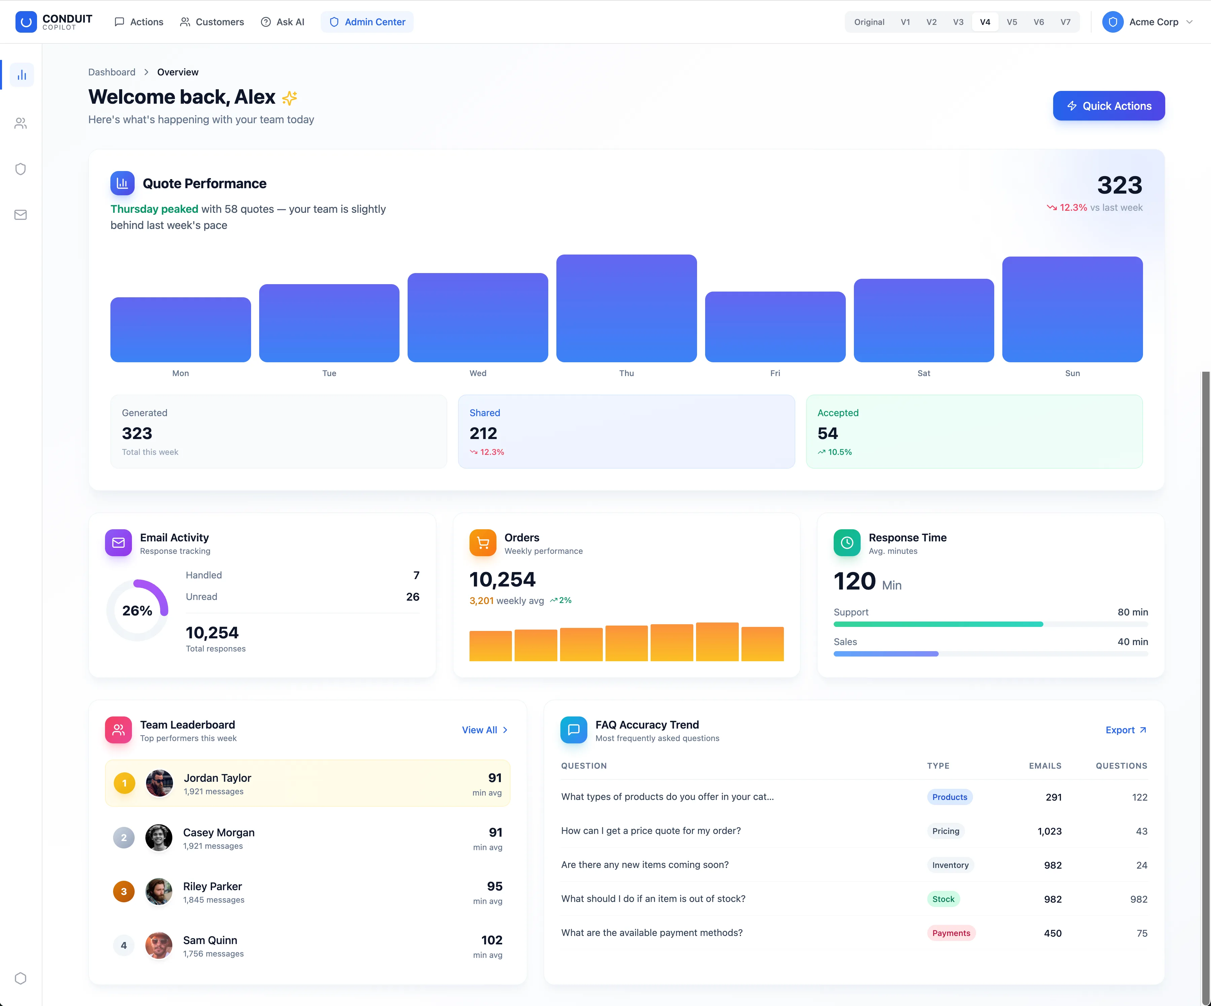Open the bar chart dashboard sidebar icon
Screen dimensions: 1211x1006
(x=21, y=75)
